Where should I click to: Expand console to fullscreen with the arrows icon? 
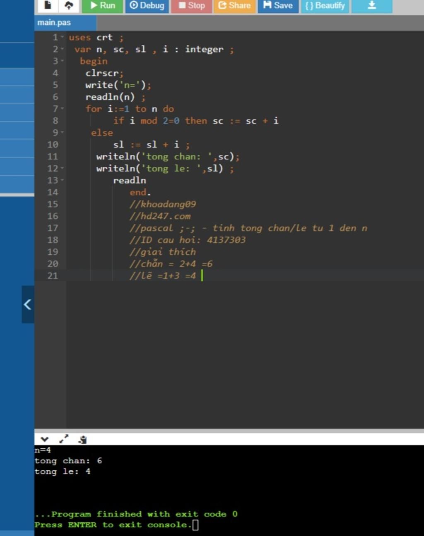tap(64, 439)
